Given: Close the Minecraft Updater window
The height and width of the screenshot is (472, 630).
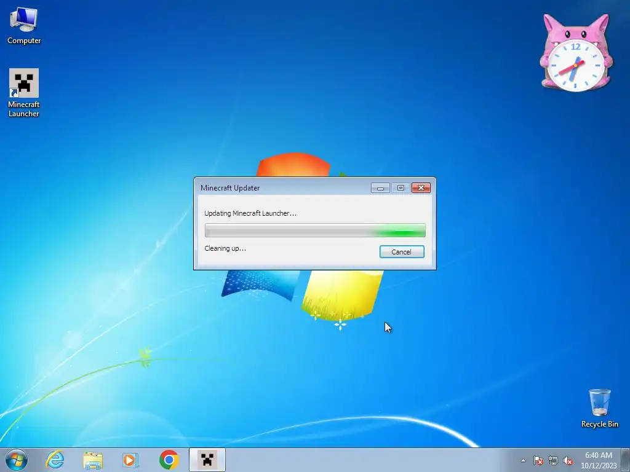Looking at the screenshot, I should 421,188.
